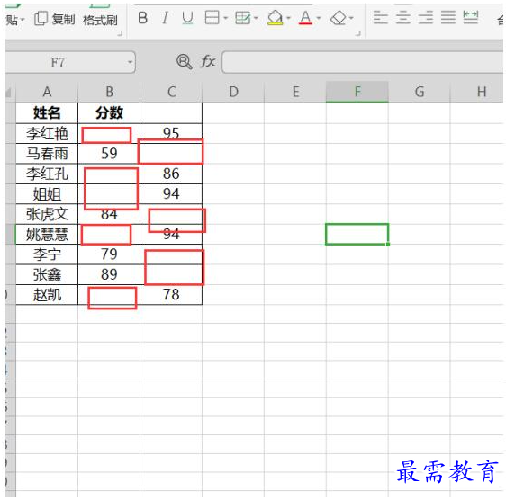506x500 pixels.
Task: Select cell containing 姐姐
Action: coord(47,194)
